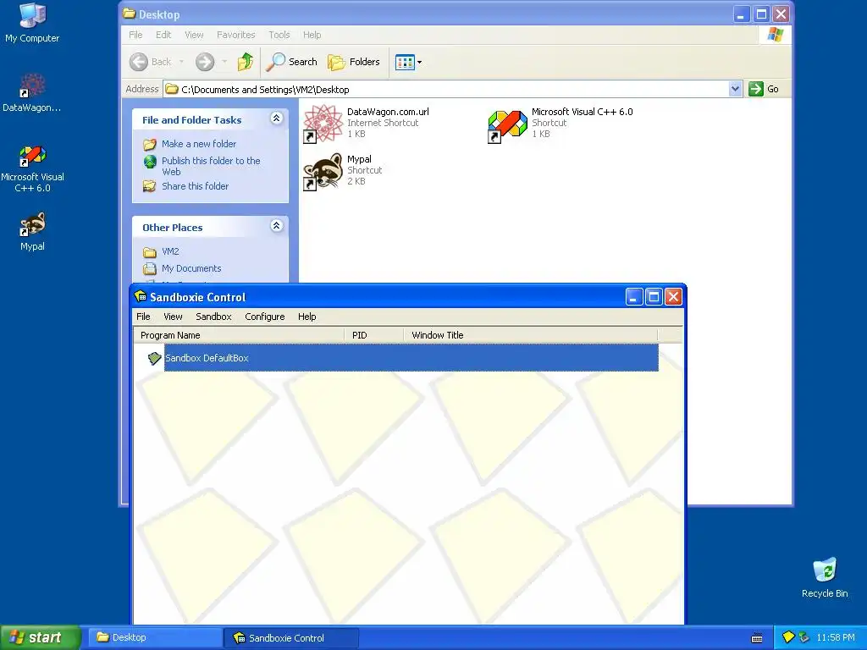Click Make a new folder link

(x=198, y=144)
